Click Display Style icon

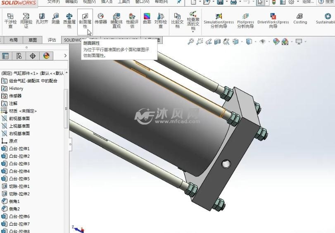[x=249, y=41]
